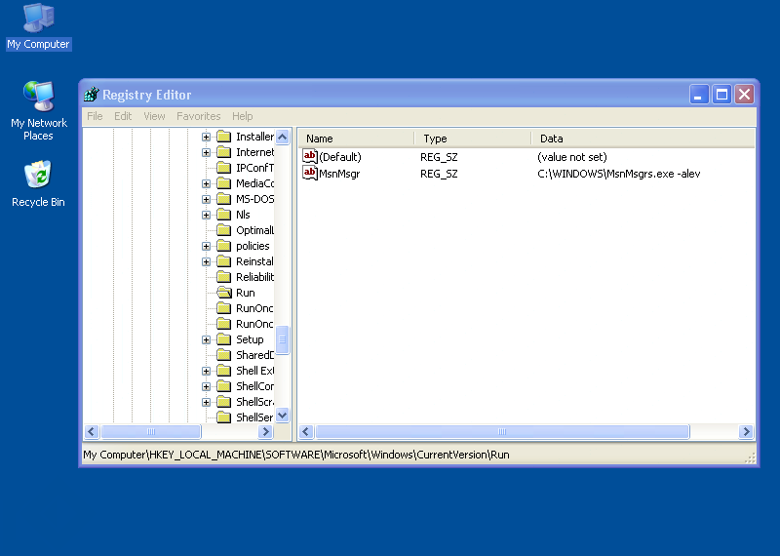Image resolution: width=780 pixels, height=556 pixels.
Task: Click the status bar registry path text
Action: (x=296, y=455)
